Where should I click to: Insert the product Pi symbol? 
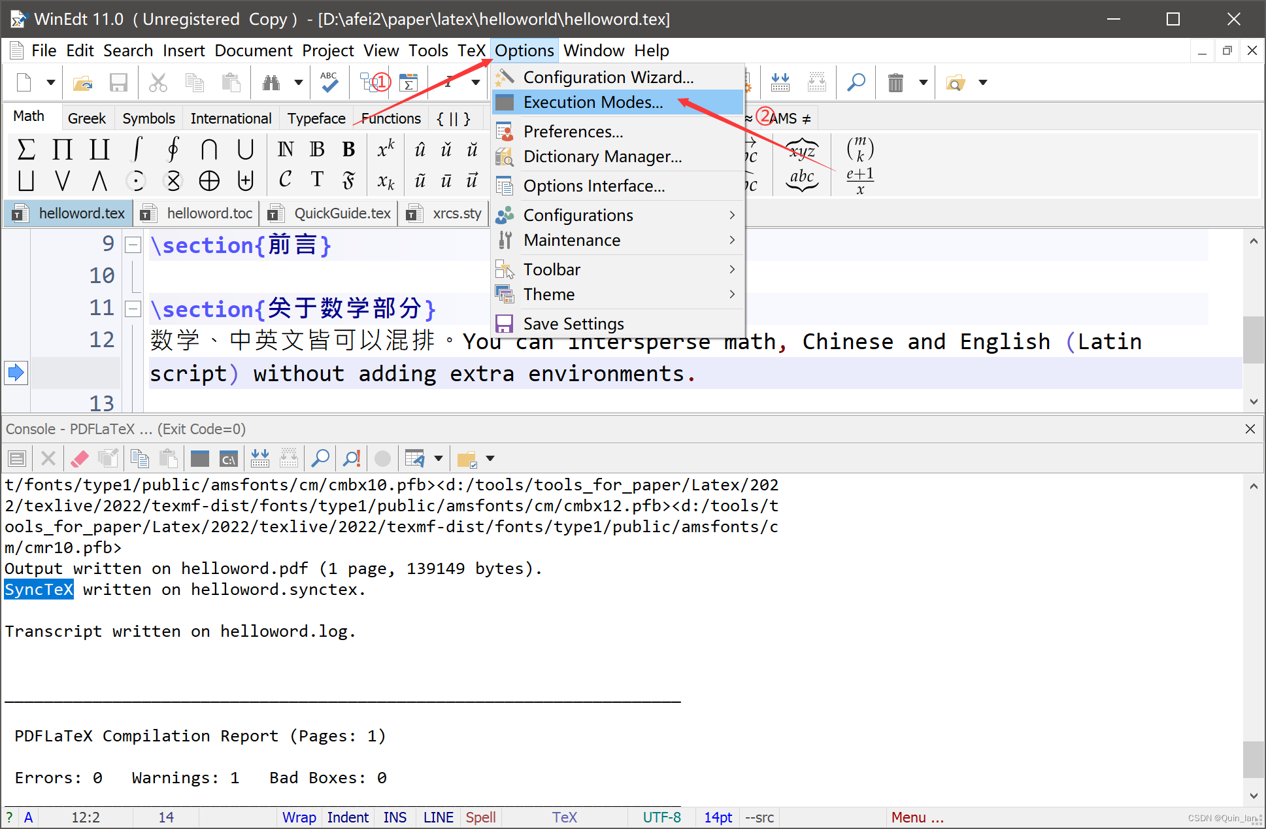click(62, 150)
